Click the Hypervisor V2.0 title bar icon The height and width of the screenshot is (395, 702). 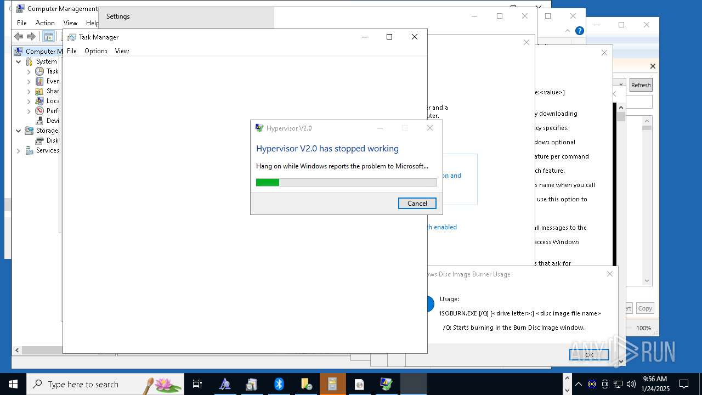pos(259,128)
